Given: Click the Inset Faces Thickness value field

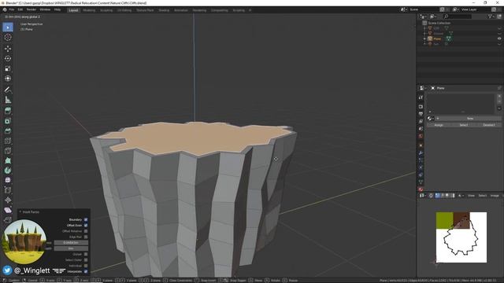Looking at the screenshot, I should 71,243.
